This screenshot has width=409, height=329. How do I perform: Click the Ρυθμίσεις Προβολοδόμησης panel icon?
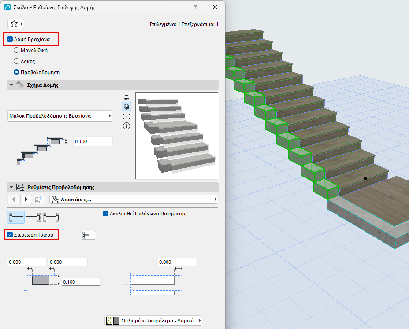(x=20, y=187)
